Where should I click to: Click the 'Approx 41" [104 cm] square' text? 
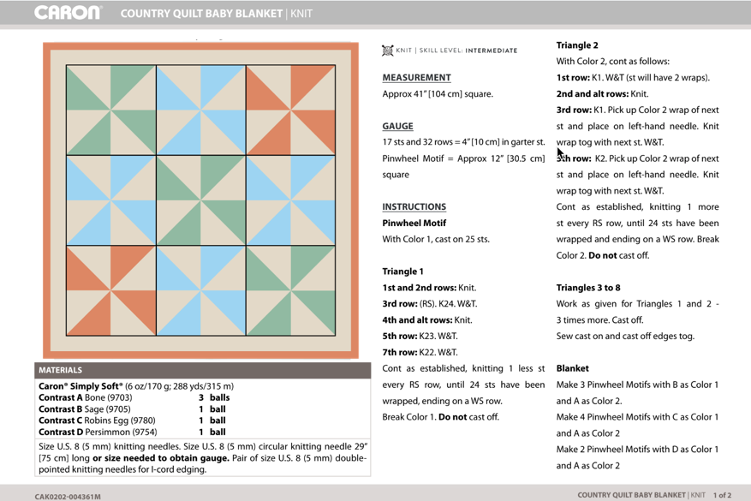pyautogui.click(x=438, y=94)
